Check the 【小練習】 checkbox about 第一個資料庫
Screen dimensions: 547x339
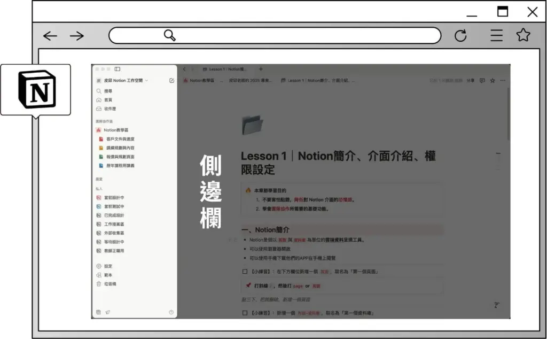point(245,313)
